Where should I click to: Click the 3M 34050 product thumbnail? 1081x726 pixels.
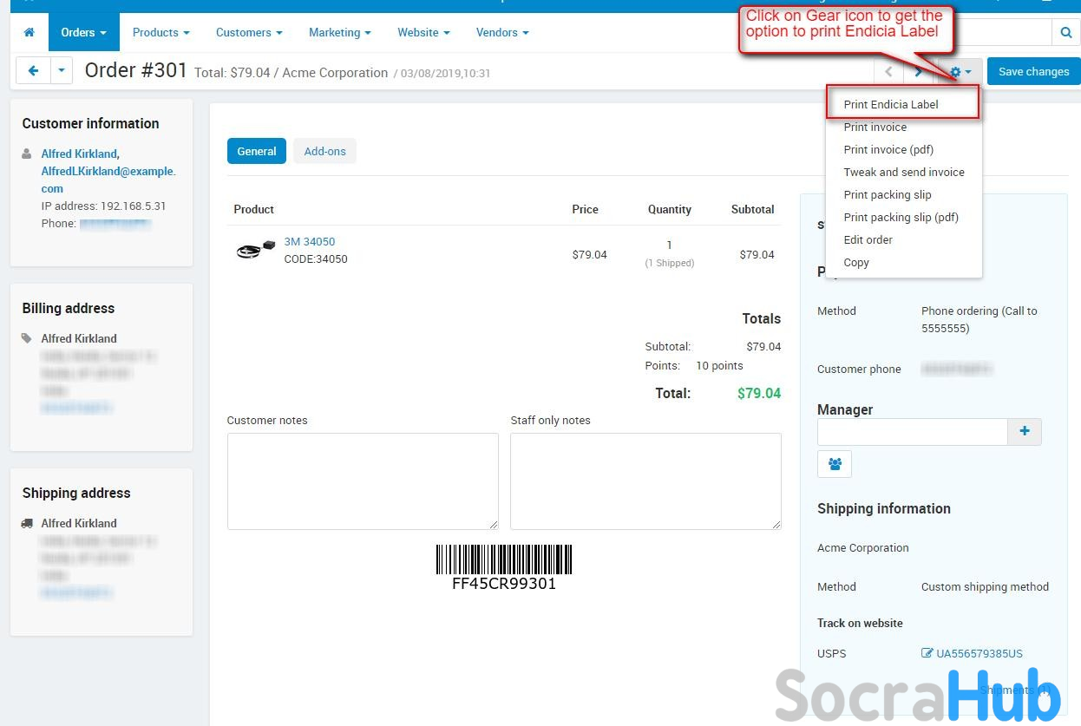click(255, 251)
